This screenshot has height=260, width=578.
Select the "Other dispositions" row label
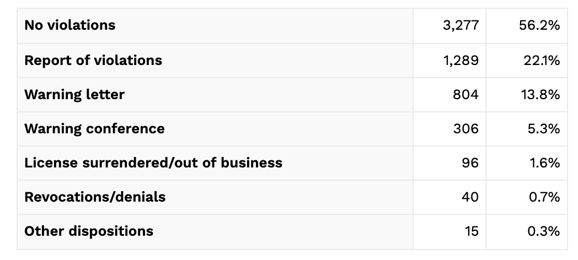89,231
